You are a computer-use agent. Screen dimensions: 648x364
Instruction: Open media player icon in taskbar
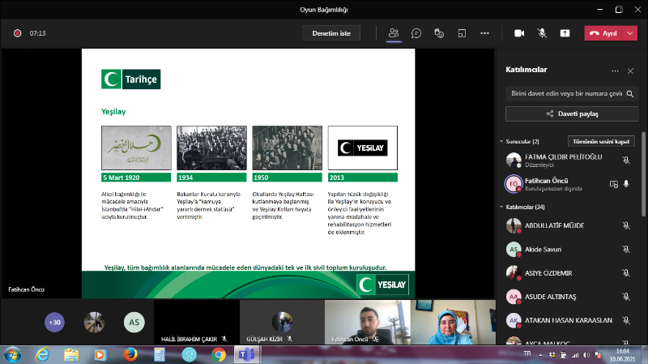tap(100, 355)
